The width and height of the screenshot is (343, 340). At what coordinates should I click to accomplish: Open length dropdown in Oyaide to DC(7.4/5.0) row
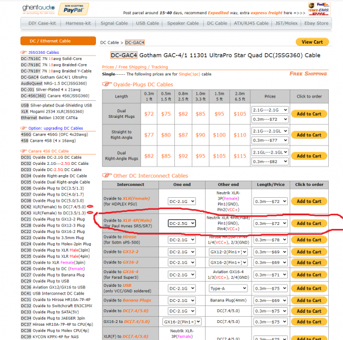pos(270,311)
